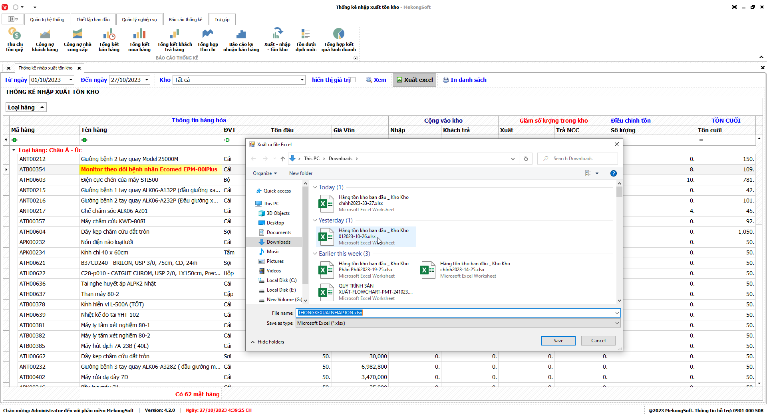The width and height of the screenshot is (767, 415).
Task: Refresh the Downloads folder listing
Action: coord(526,159)
